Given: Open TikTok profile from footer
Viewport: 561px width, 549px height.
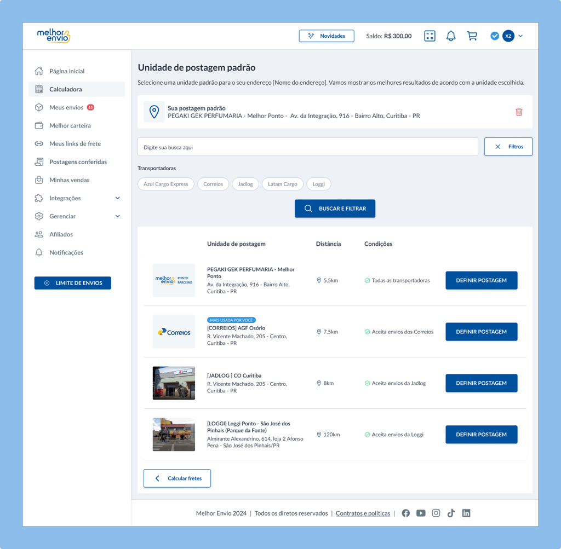Looking at the screenshot, I should [451, 513].
